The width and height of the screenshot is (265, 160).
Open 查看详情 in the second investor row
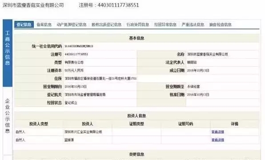click(x=218, y=140)
